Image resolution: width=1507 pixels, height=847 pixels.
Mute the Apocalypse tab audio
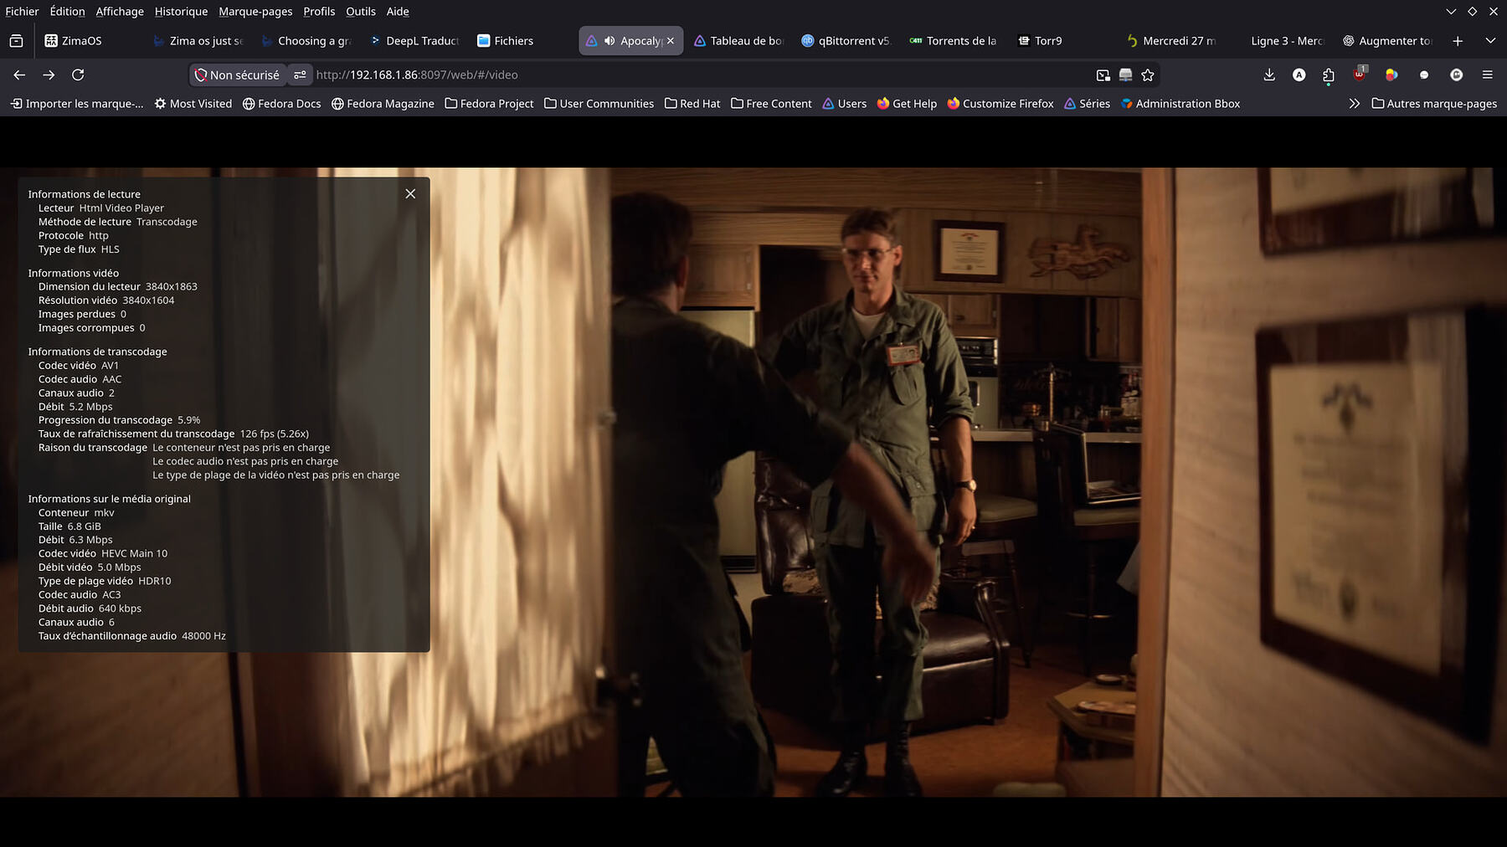click(x=609, y=41)
